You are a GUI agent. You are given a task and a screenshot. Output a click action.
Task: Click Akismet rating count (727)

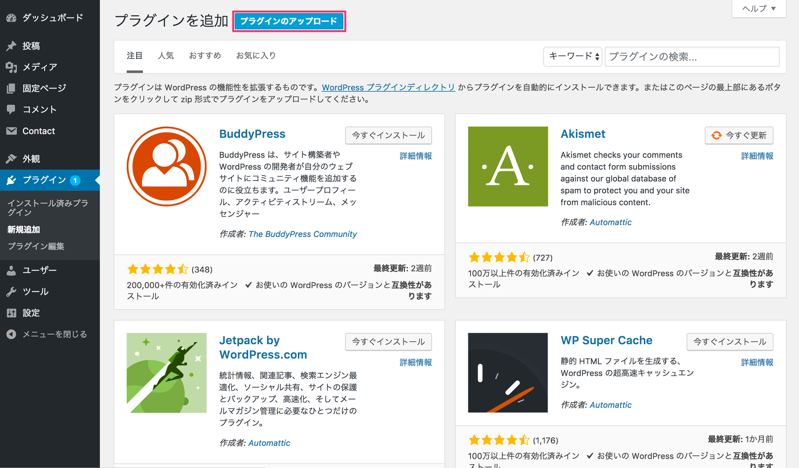pyautogui.click(x=543, y=258)
